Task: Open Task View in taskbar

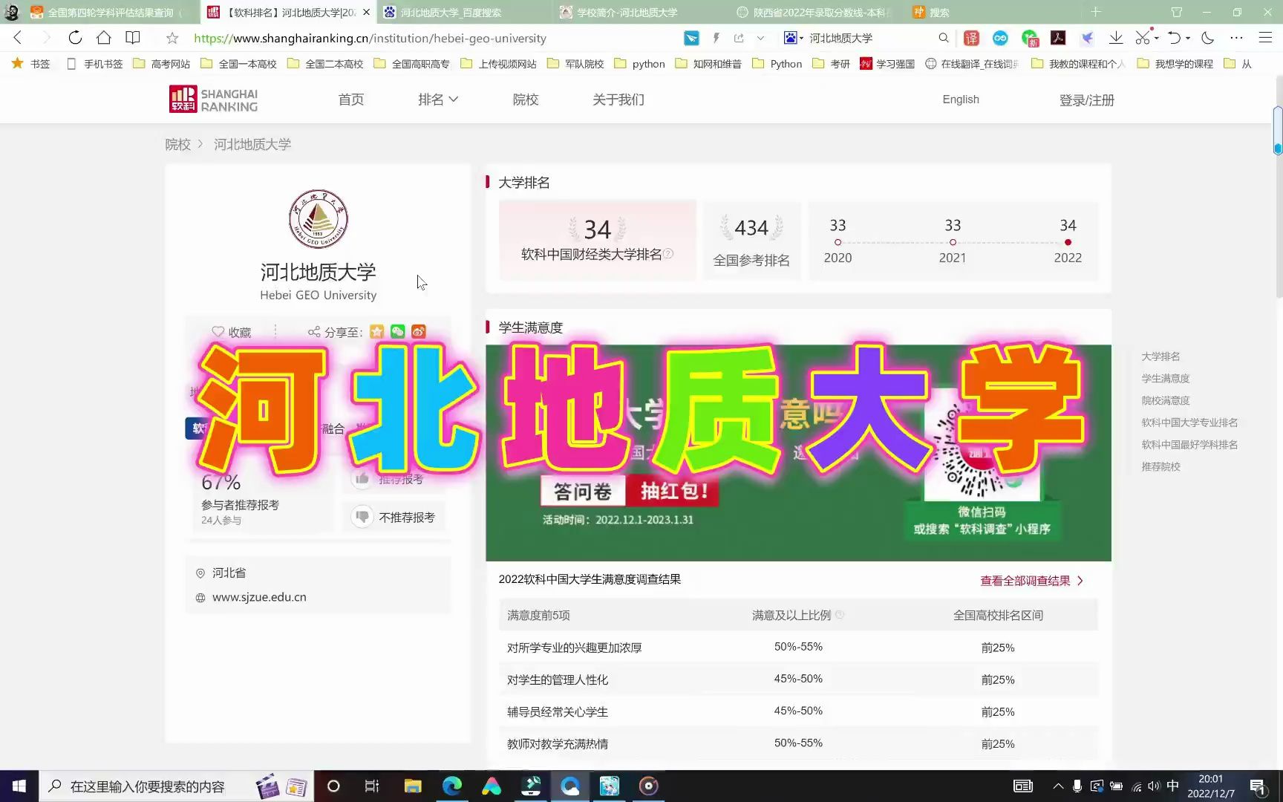Action: click(x=372, y=786)
